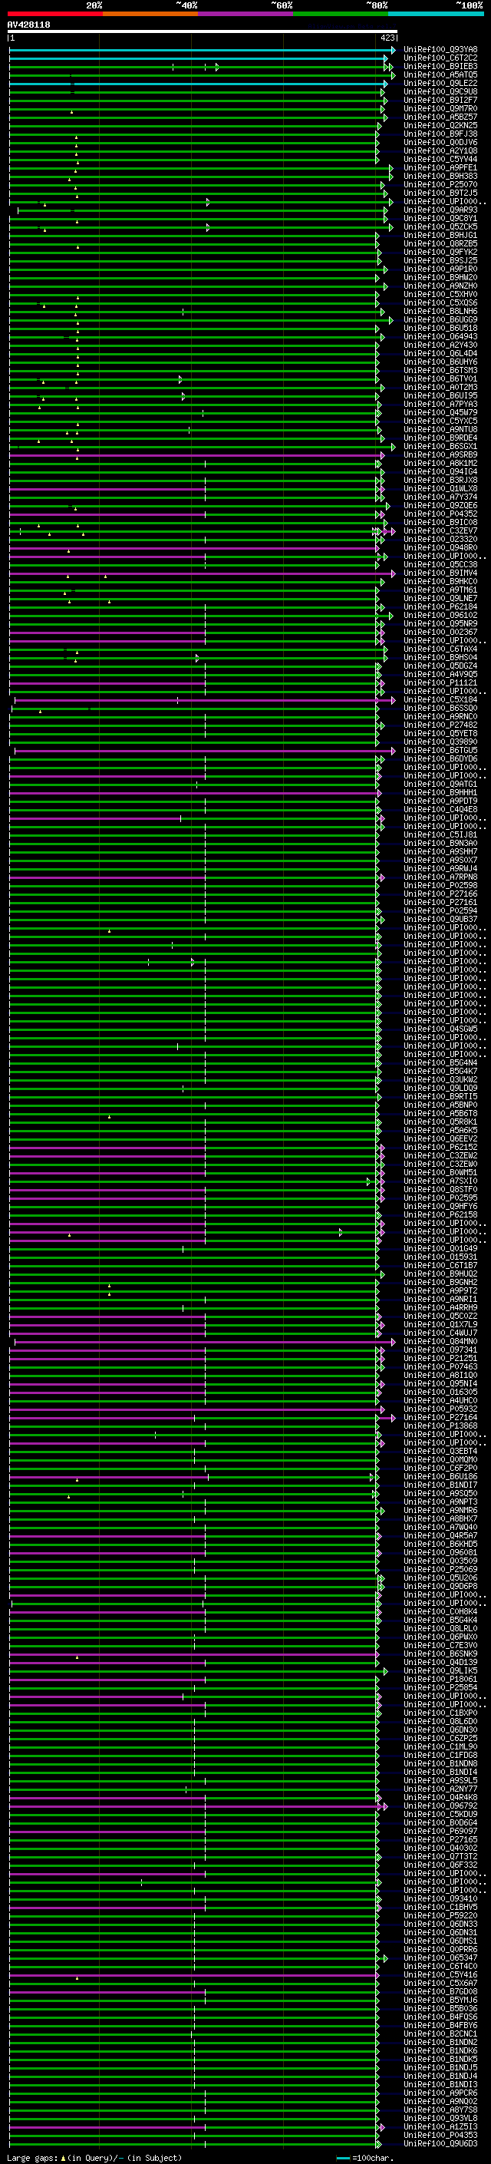Screen dimensions: 491x2164
Task: Select label UniRef100_P27482
Action: click(440, 725)
